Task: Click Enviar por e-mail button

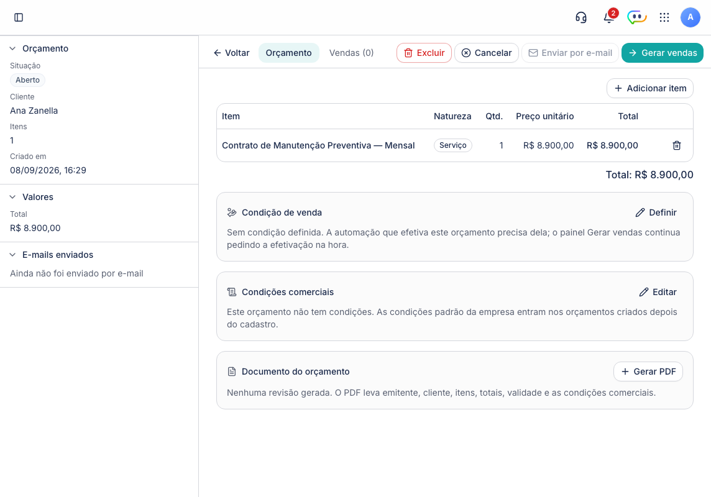Action: (x=570, y=53)
